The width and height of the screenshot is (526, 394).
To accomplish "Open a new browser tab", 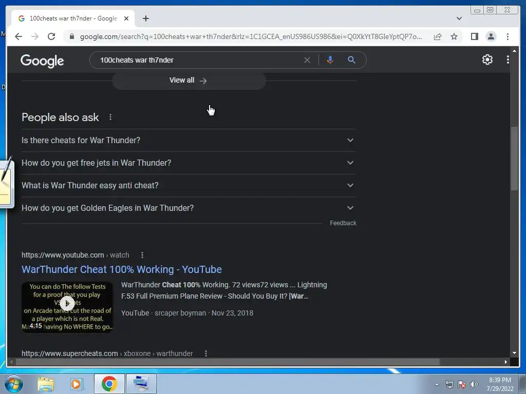I will coord(145,18).
